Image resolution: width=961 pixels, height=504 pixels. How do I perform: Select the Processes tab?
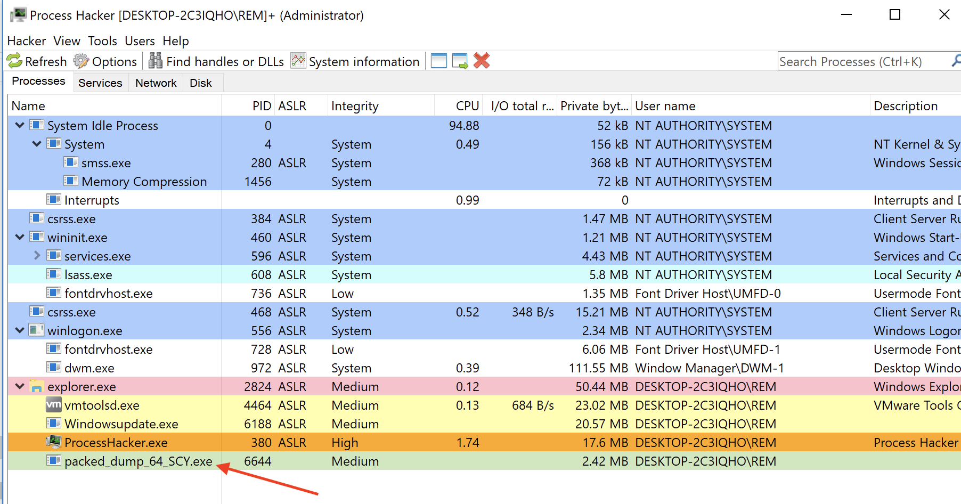[x=38, y=81]
